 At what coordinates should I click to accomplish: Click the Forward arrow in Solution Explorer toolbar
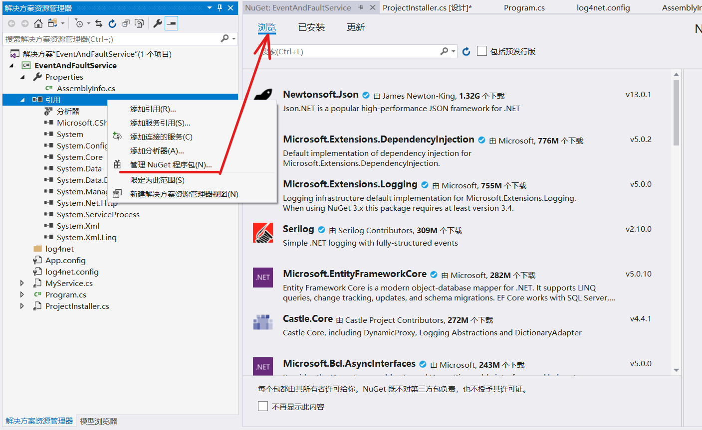click(x=25, y=23)
